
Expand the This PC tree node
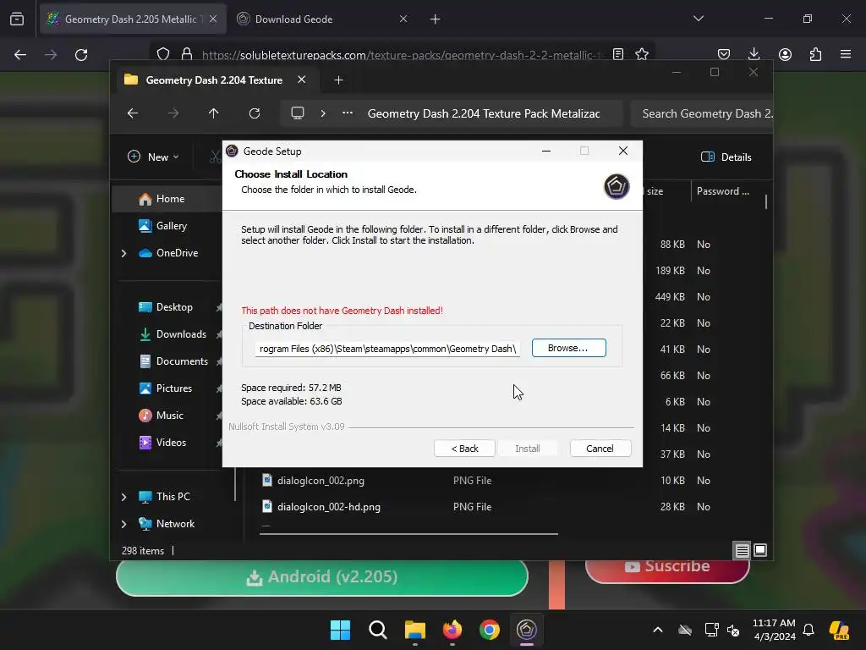click(x=123, y=497)
